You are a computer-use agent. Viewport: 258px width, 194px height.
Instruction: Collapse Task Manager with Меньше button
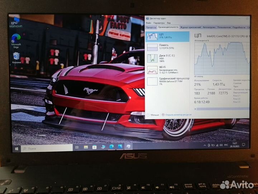click(153, 115)
